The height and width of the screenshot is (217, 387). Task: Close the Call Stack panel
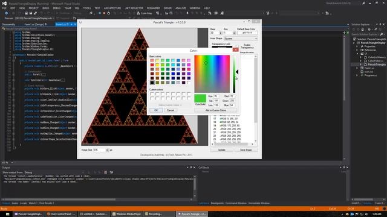click(x=347, y=168)
